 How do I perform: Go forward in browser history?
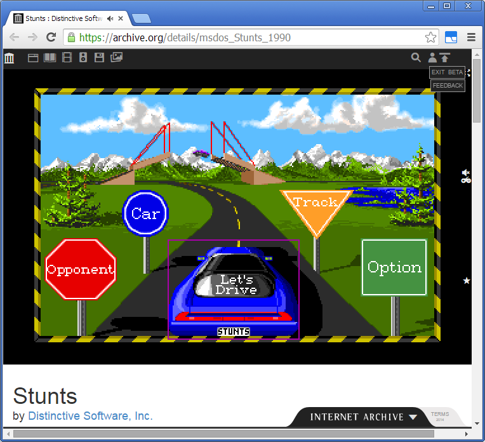[x=32, y=37]
